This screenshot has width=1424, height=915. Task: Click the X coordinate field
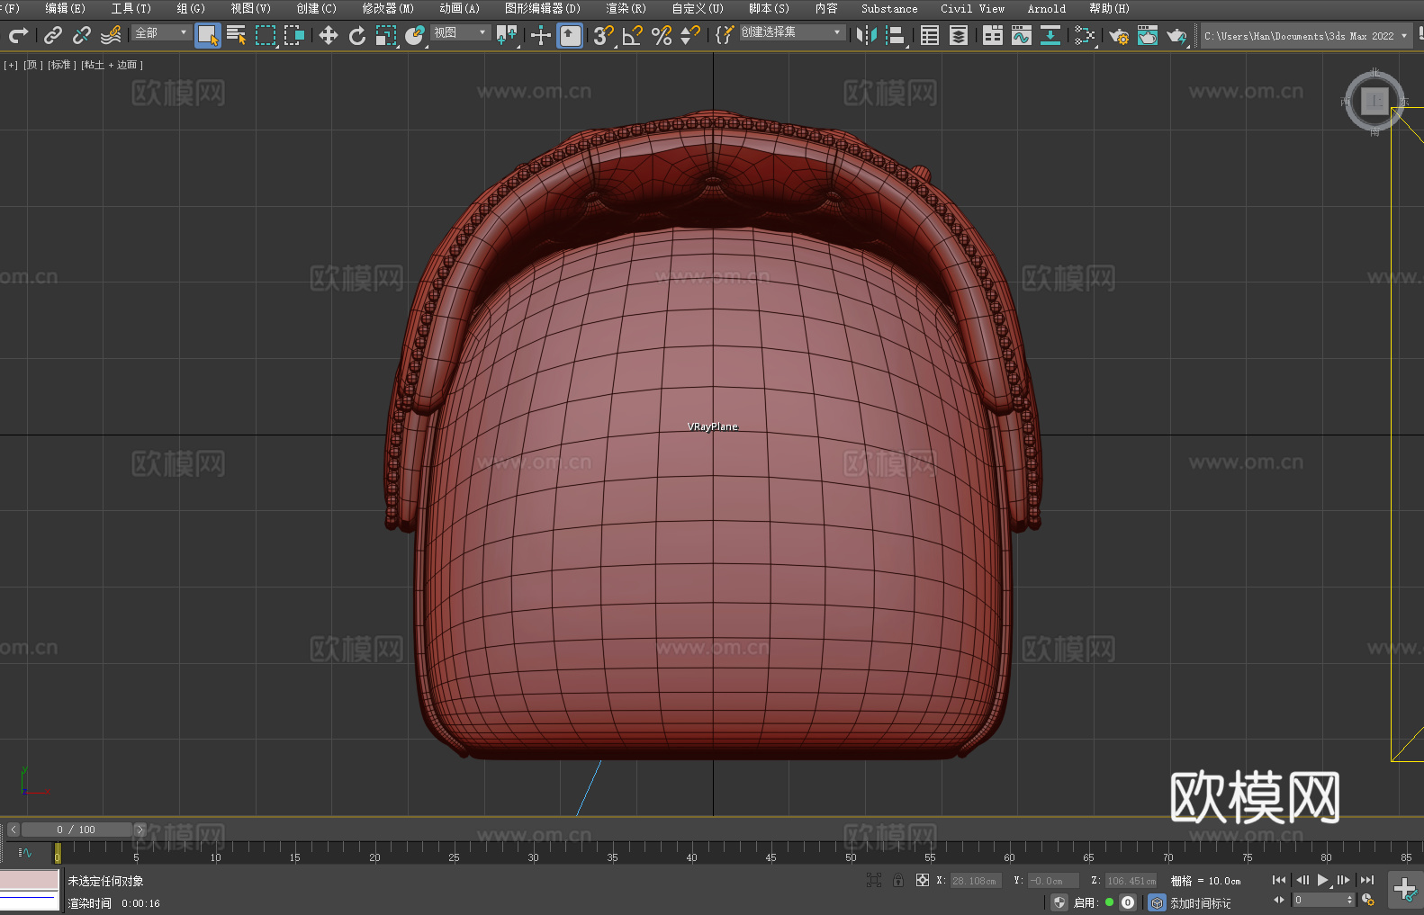[975, 881]
